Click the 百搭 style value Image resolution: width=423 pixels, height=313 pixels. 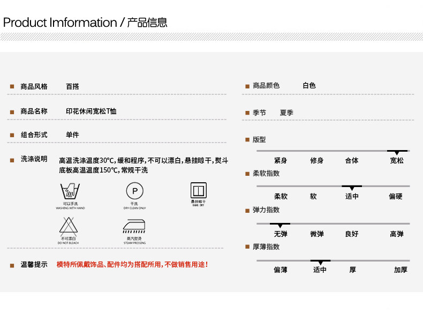(x=72, y=86)
